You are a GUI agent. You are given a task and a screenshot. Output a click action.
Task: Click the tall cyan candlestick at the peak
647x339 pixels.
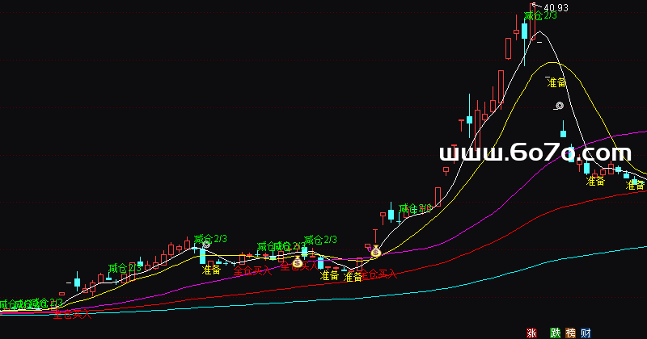[524, 31]
